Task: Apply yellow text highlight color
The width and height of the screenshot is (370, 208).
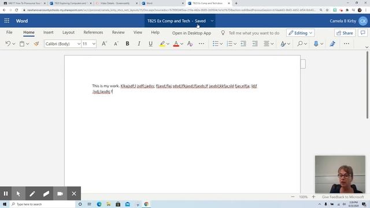Action: (162, 44)
